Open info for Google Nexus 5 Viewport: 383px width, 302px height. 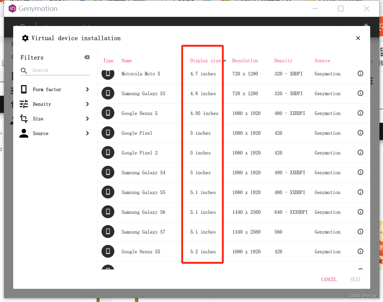[360, 113]
